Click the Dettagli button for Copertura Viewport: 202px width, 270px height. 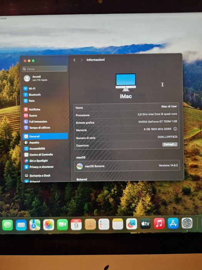tap(170, 144)
